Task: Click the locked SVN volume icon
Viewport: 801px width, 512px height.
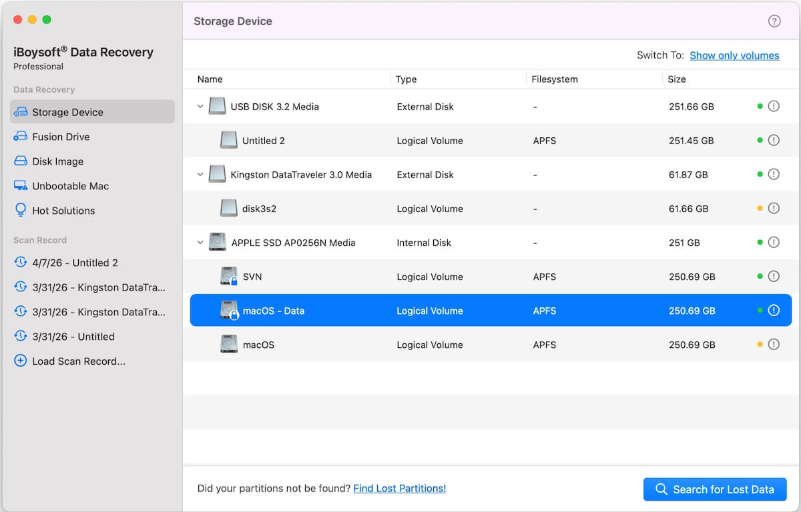Action: (229, 276)
